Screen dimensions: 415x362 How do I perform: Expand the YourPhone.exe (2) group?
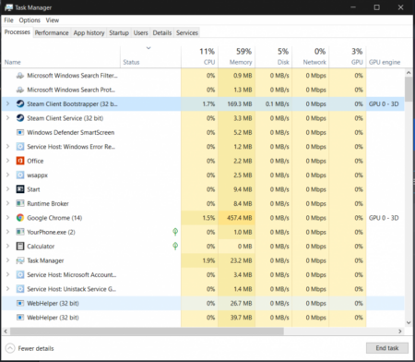8,232
